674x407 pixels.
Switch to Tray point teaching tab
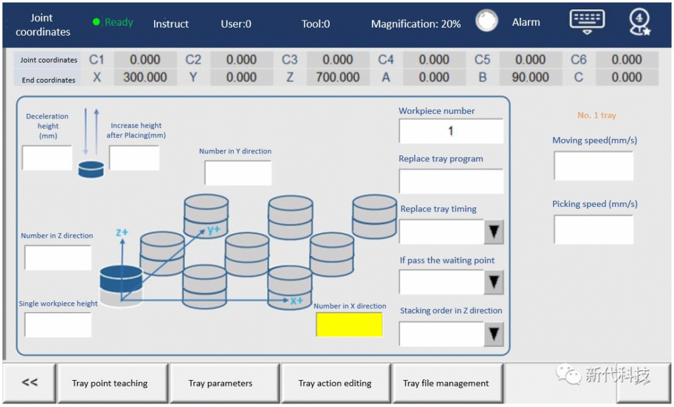[x=110, y=383]
